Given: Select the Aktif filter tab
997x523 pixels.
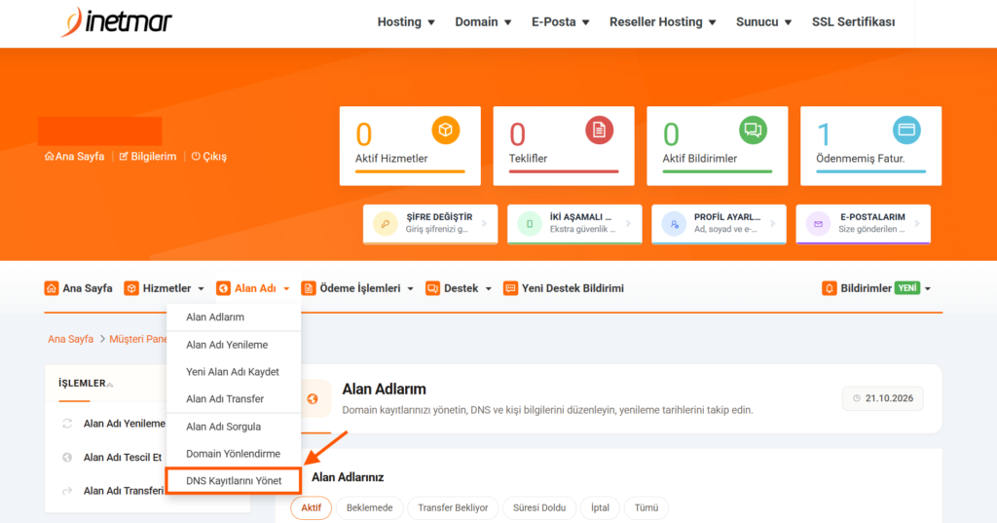Looking at the screenshot, I should 311,507.
